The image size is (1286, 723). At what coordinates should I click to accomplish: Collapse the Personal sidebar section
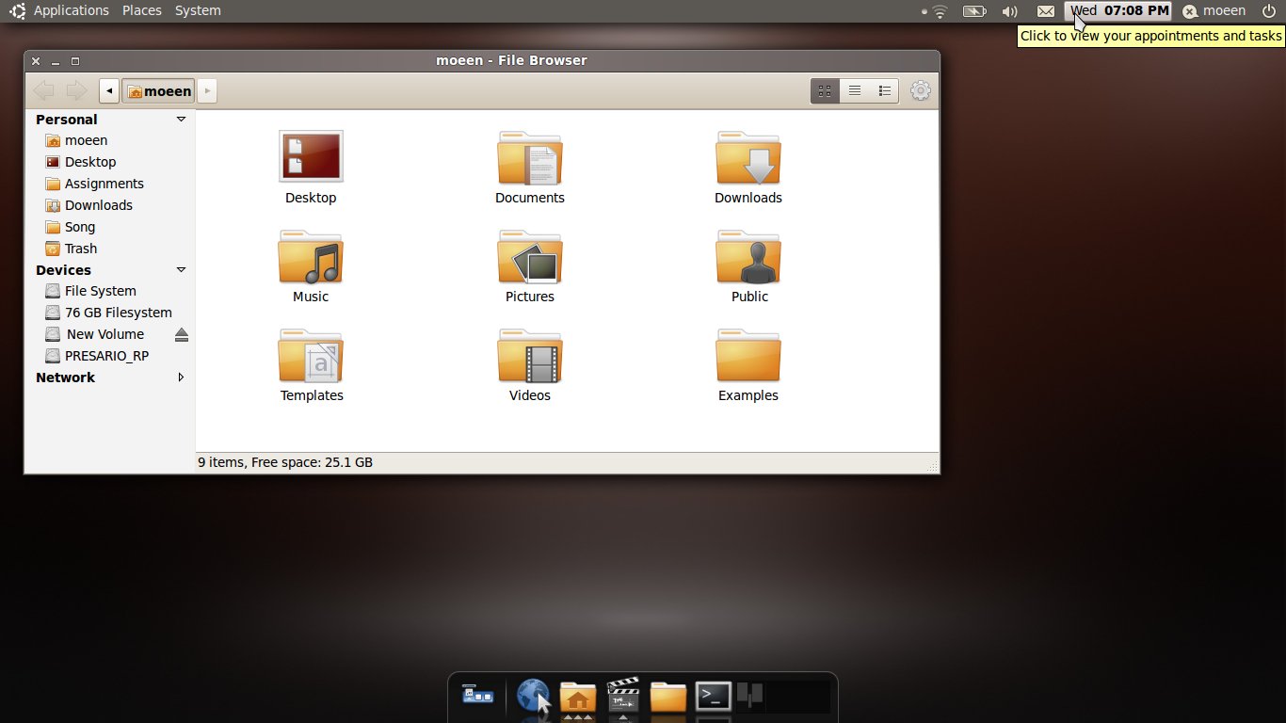coord(181,120)
